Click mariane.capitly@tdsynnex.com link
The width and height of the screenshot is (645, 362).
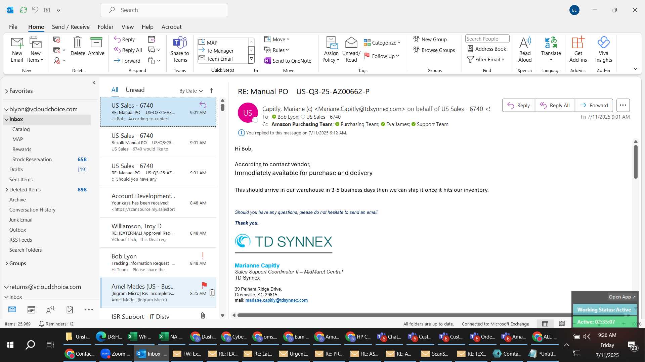coord(276,300)
